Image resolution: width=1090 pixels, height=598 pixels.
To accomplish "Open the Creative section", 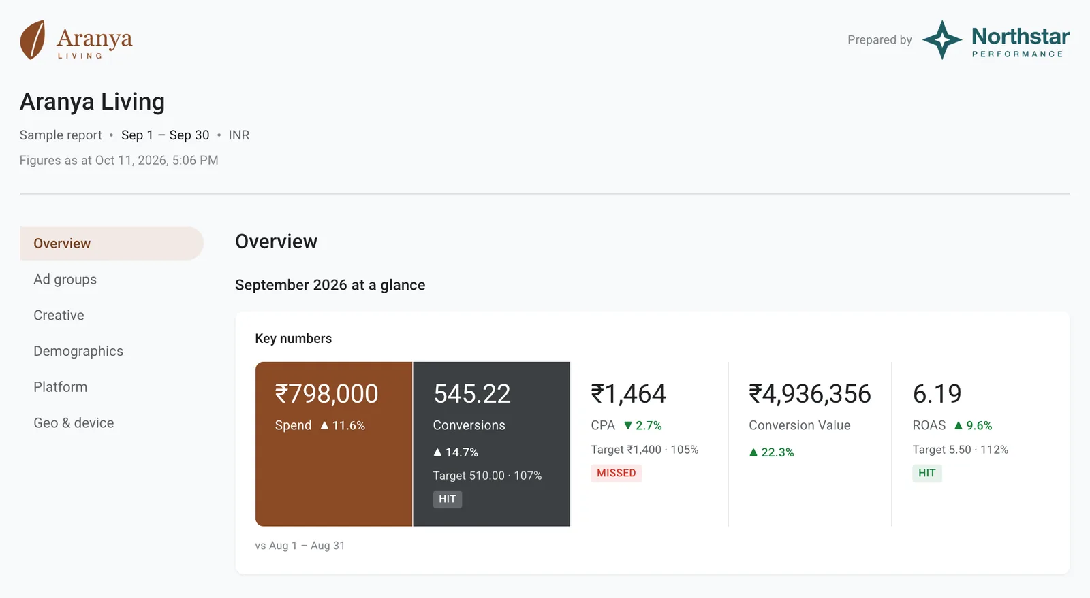I will tap(59, 316).
